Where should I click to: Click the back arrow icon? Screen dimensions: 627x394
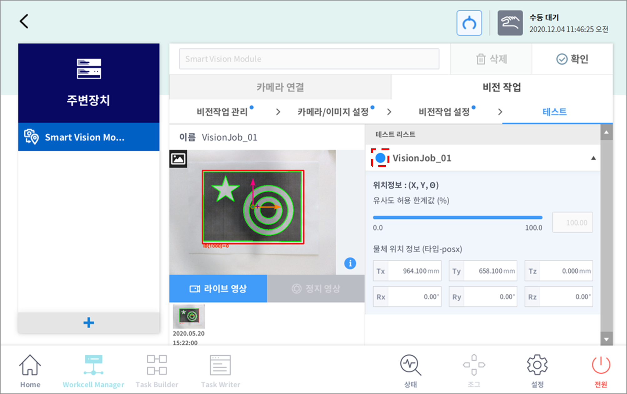[x=24, y=21]
